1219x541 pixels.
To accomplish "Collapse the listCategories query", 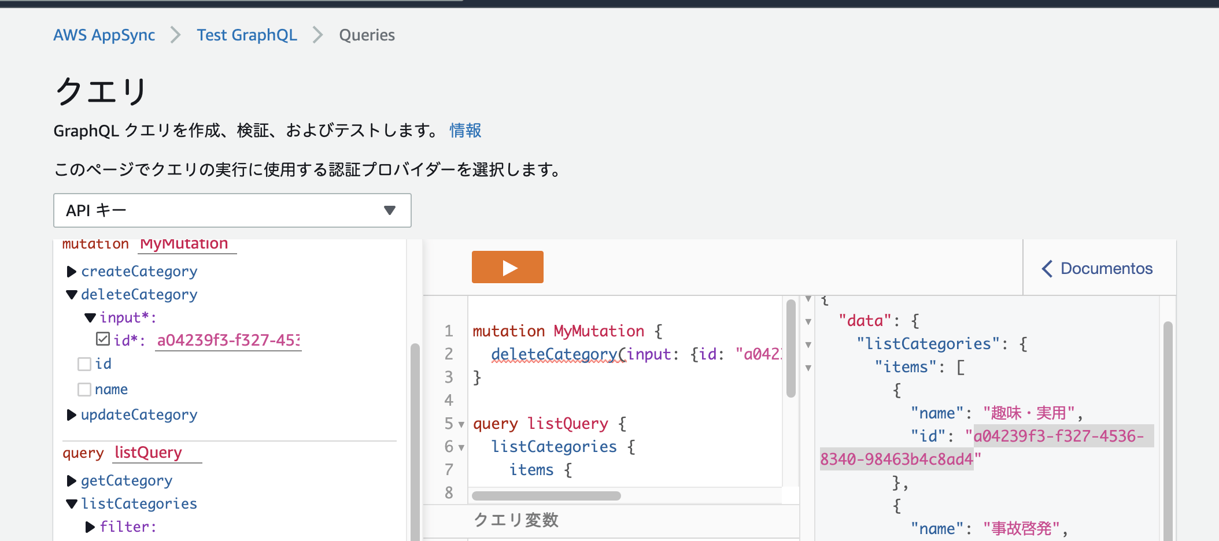I will [x=72, y=504].
